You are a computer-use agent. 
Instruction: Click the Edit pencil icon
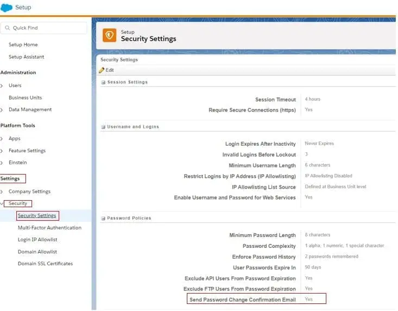[x=102, y=70]
